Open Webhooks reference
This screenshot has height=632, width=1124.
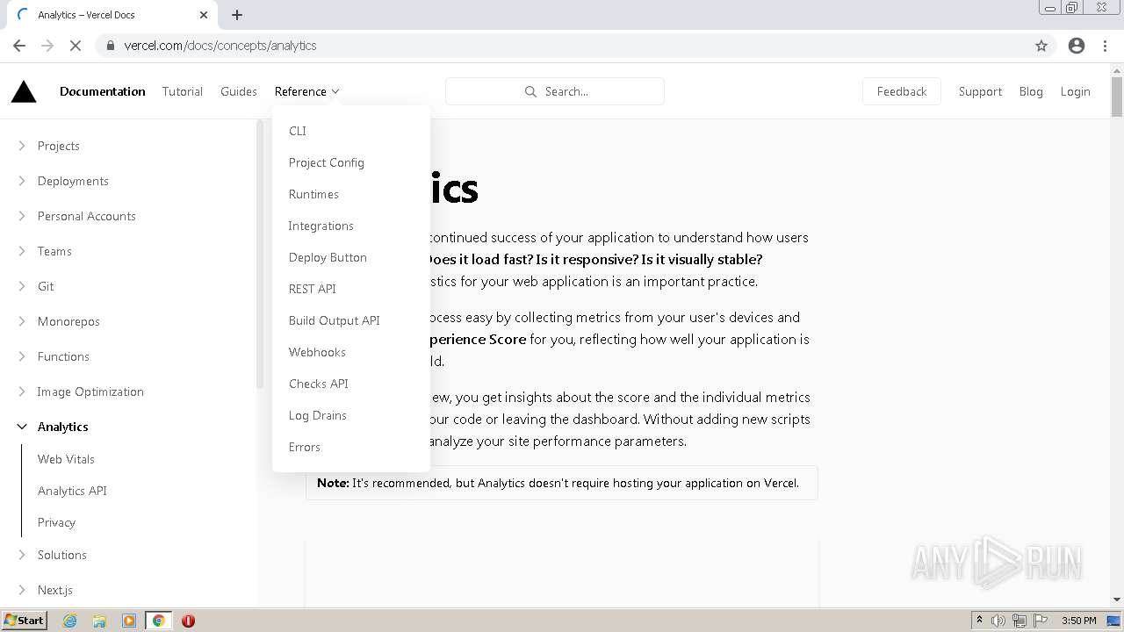317,352
